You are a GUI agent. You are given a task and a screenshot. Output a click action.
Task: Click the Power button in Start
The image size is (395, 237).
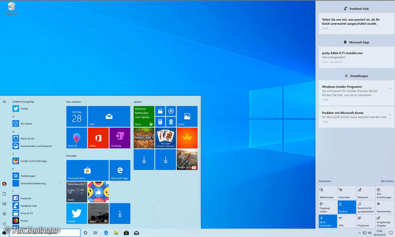tap(4, 224)
